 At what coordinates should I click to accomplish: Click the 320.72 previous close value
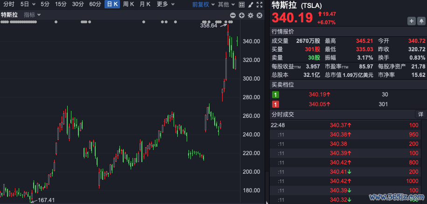tap(417, 49)
